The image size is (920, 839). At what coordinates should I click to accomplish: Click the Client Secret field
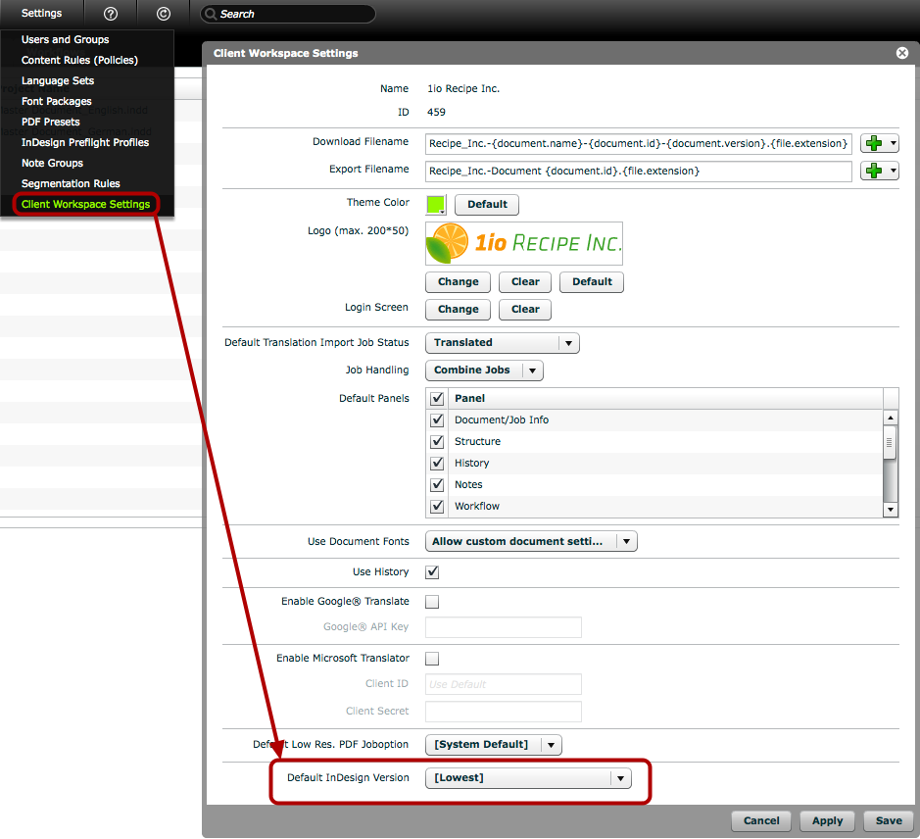click(x=504, y=712)
